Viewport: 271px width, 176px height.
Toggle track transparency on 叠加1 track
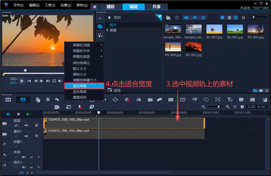(37, 136)
